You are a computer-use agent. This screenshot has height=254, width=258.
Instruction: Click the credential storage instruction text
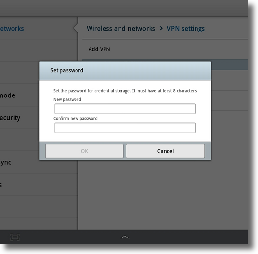tap(125, 91)
